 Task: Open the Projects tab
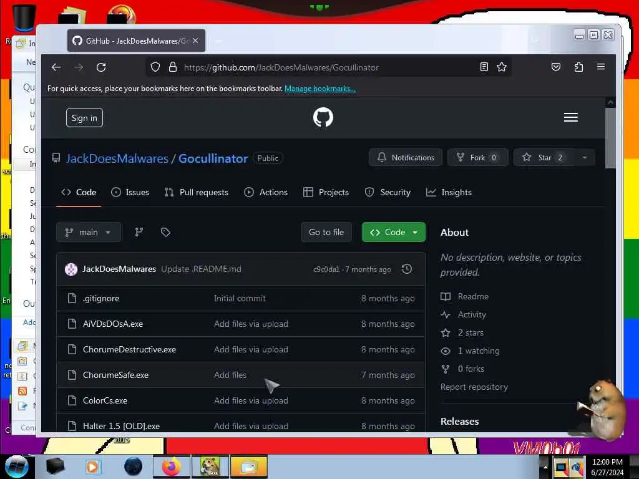click(x=326, y=192)
